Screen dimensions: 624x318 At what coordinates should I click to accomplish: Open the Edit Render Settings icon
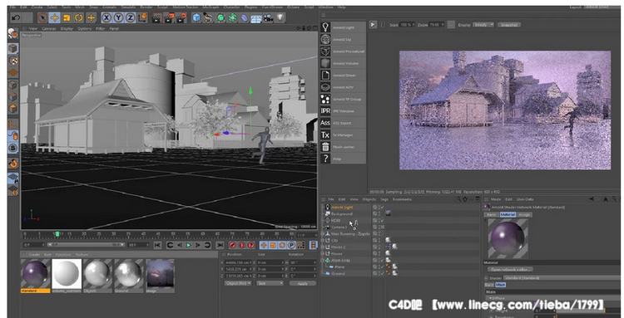pos(182,17)
